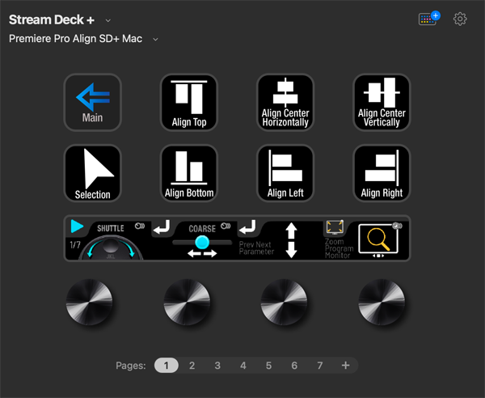This screenshot has height=398, width=485.
Task: Go to page 7
Action: (320, 366)
